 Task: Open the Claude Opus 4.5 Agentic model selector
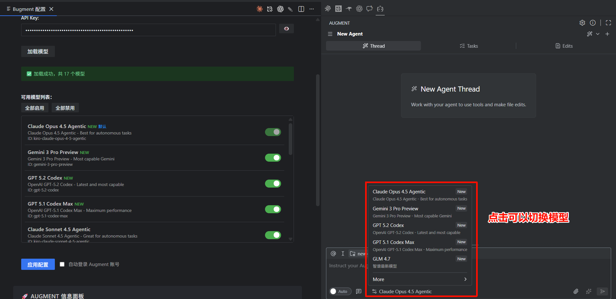(402, 291)
